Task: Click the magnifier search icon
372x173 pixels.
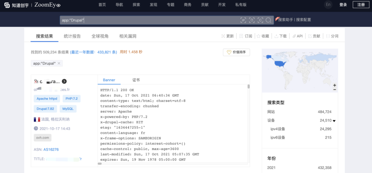Action: tap(268, 20)
